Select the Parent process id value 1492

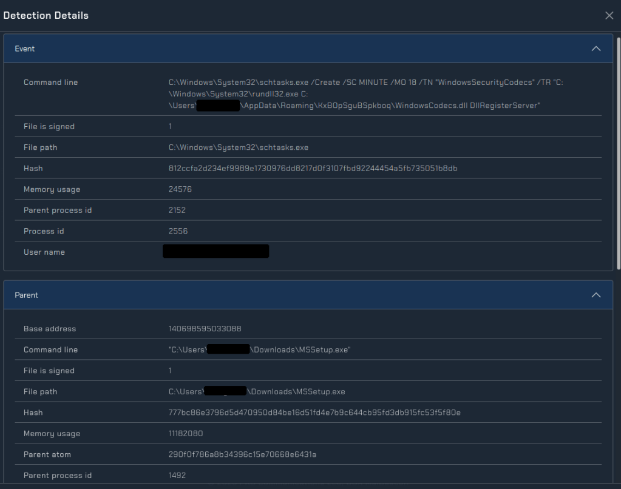click(x=177, y=476)
